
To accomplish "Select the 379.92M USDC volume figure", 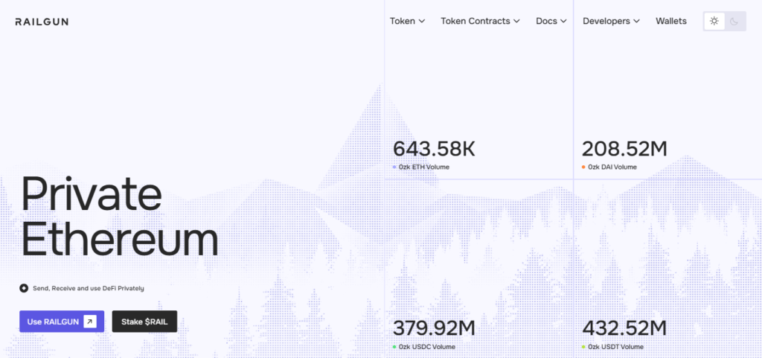I will pyautogui.click(x=434, y=329).
